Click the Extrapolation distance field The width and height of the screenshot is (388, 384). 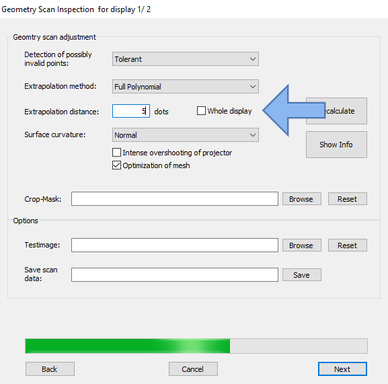[131, 111]
